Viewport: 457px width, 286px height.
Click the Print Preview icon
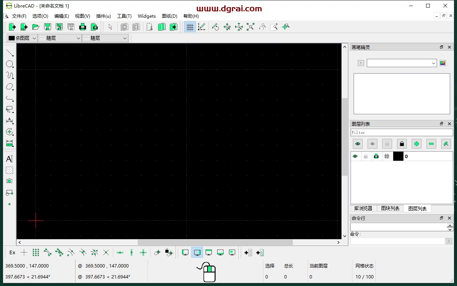pyautogui.click(x=94, y=27)
